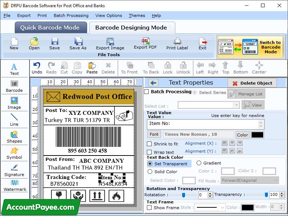This screenshot has height=216, width=288.
Task: Select the Select Series radio option
Action: pyautogui.click(x=195, y=93)
